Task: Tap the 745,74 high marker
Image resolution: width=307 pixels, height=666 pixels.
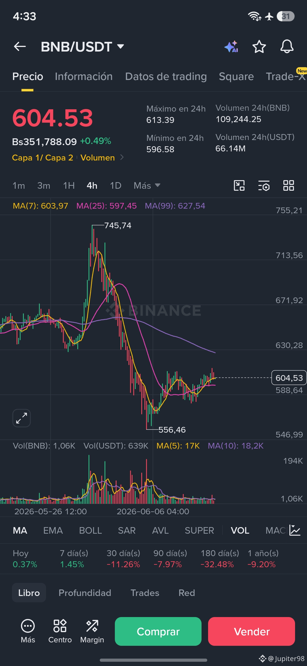Action: (x=118, y=225)
